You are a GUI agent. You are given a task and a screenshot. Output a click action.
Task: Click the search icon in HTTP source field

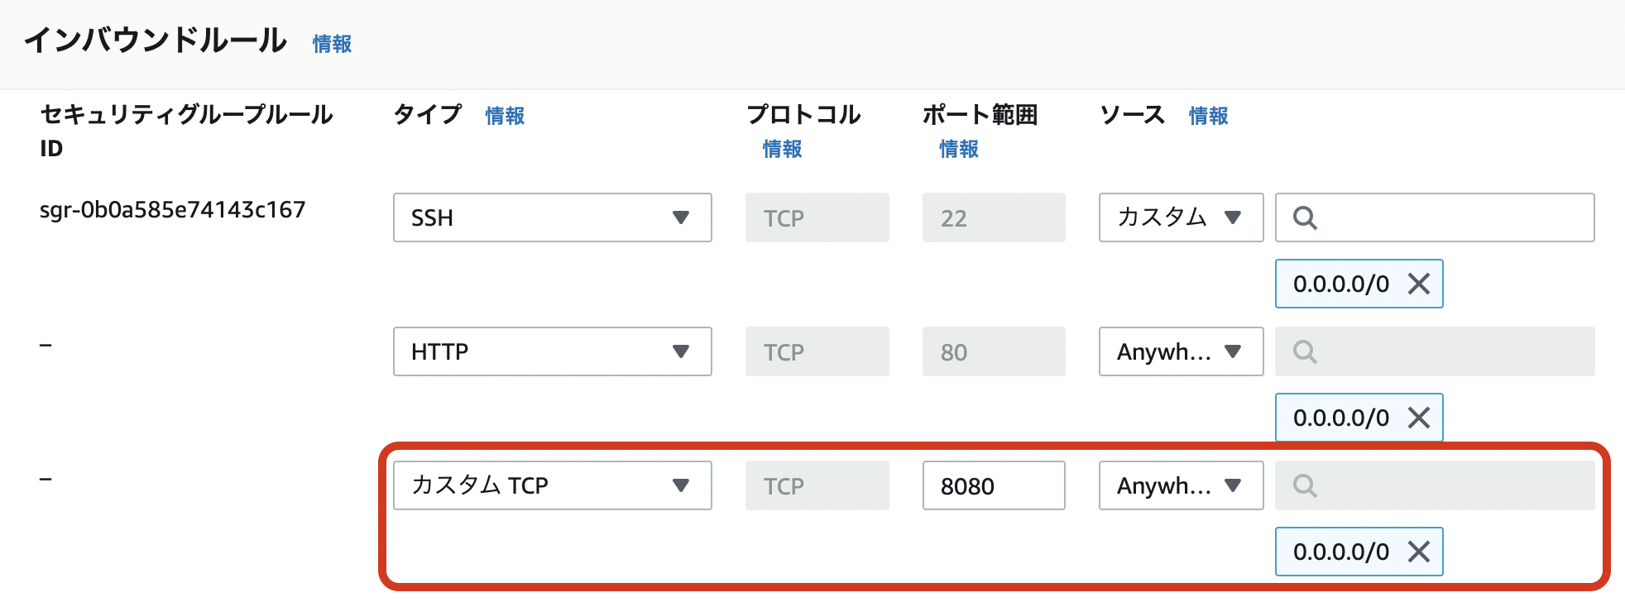pyautogui.click(x=1306, y=351)
